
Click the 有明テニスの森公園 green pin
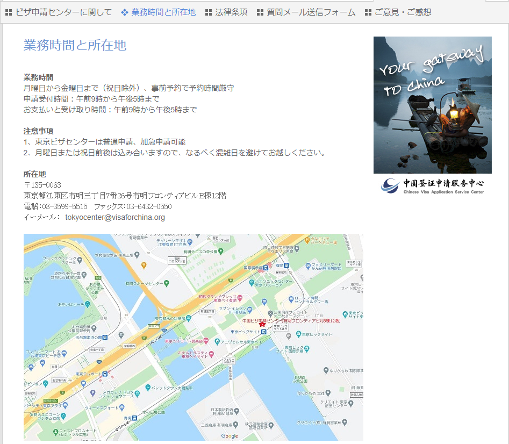[221, 251]
